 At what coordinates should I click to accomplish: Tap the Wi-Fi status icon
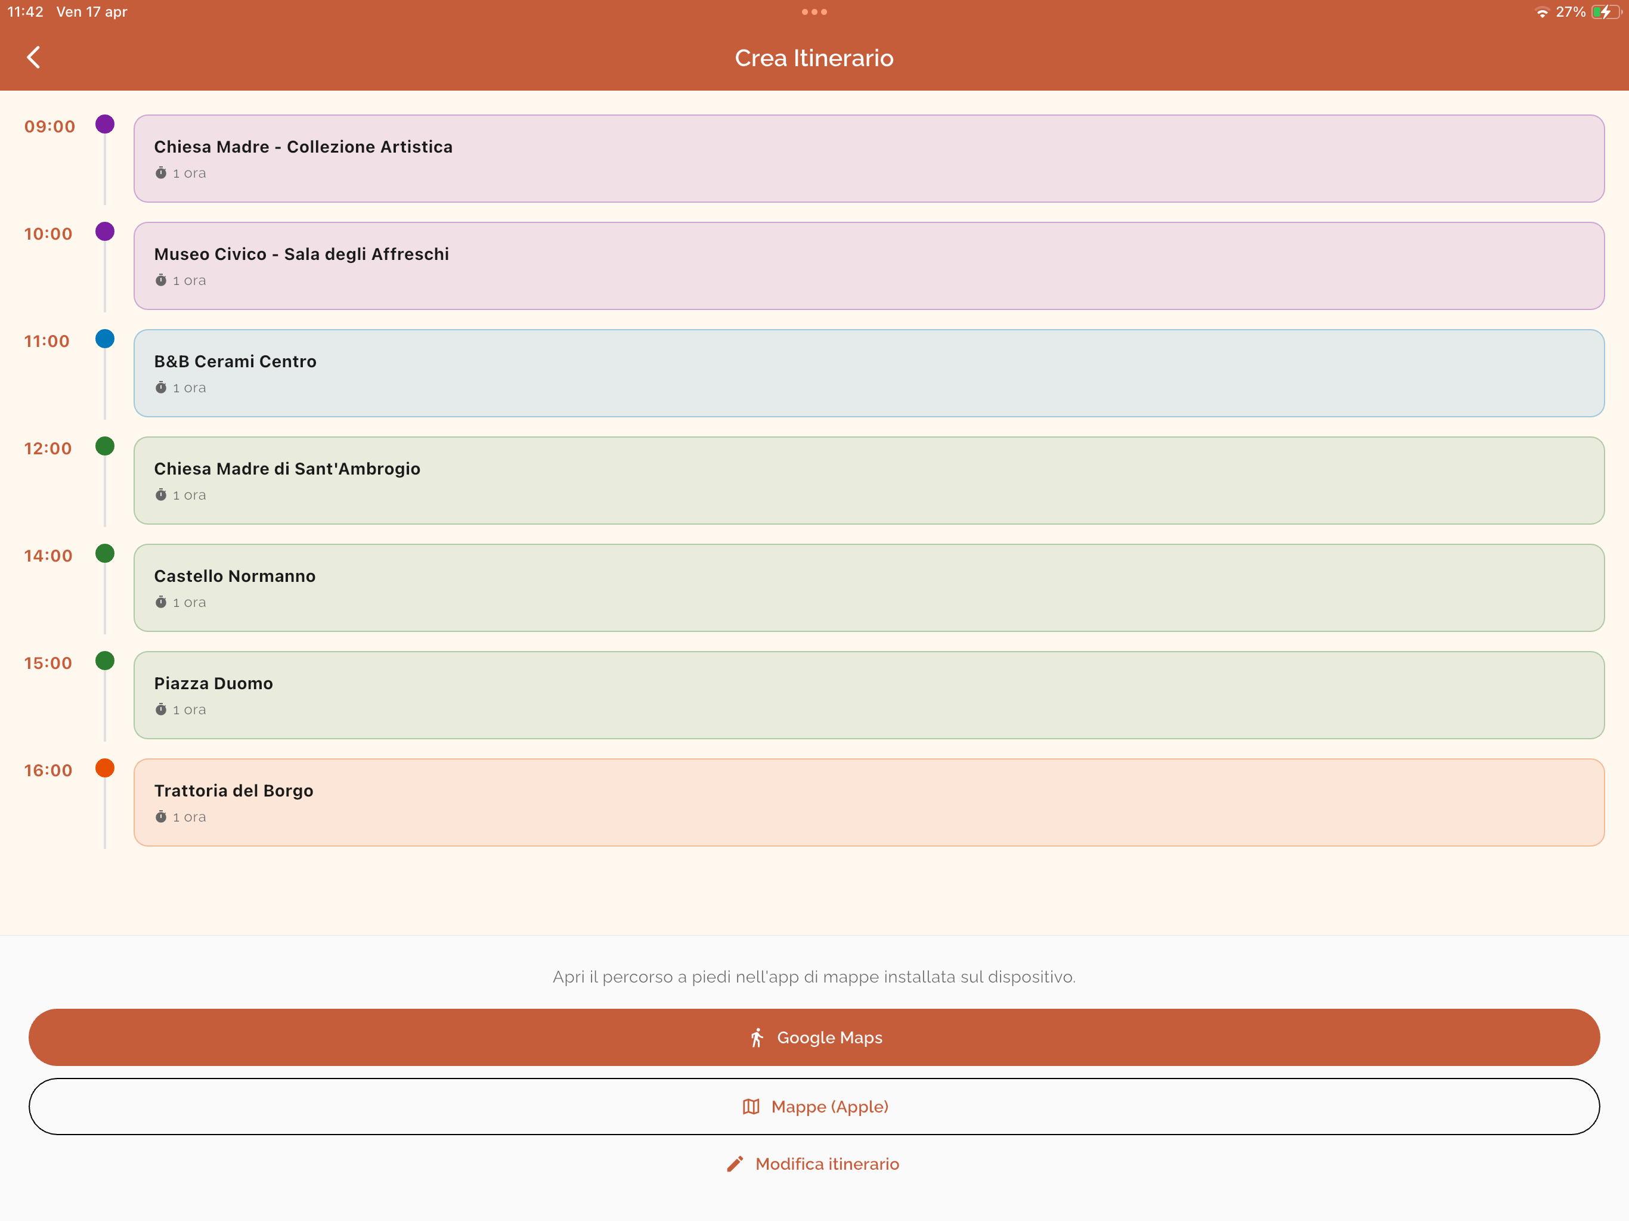pos(1541,13)
